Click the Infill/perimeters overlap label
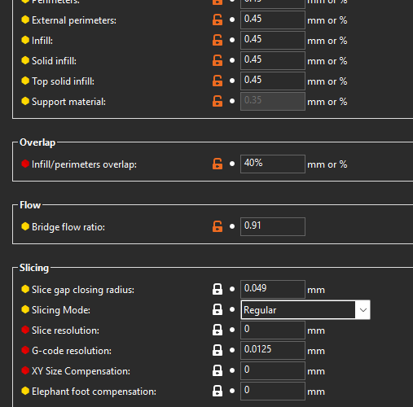Viewport: 413px width, 407px height. pyautogui.click(x=84, y=164)
